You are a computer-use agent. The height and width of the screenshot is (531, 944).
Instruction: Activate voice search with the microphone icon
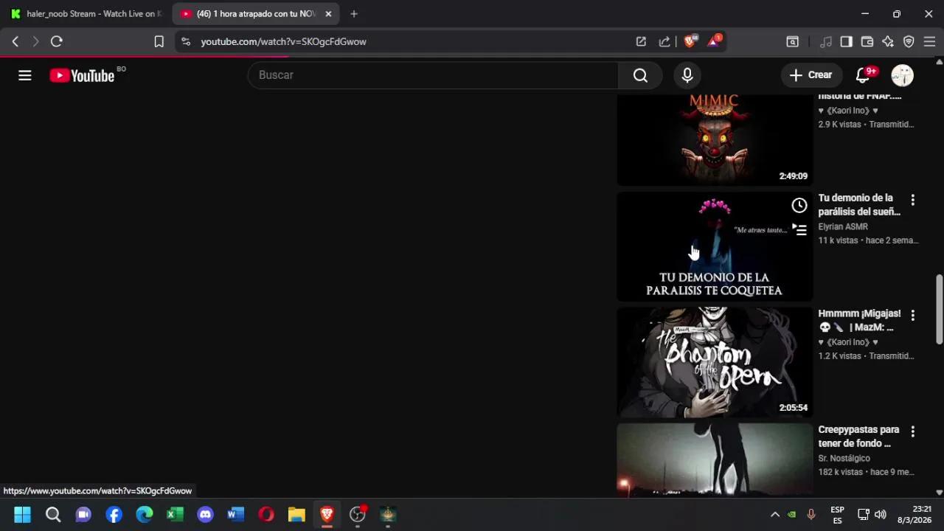point(687,74)
